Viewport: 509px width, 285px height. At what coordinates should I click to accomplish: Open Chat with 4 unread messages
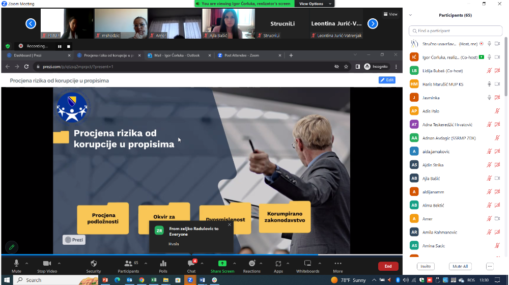point(191,266)
